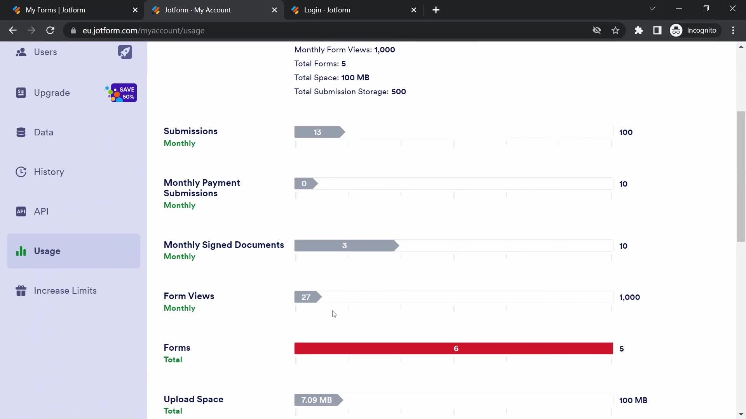Click Increase Limits button
Viewport: 746px width, 419px height.
65,291
